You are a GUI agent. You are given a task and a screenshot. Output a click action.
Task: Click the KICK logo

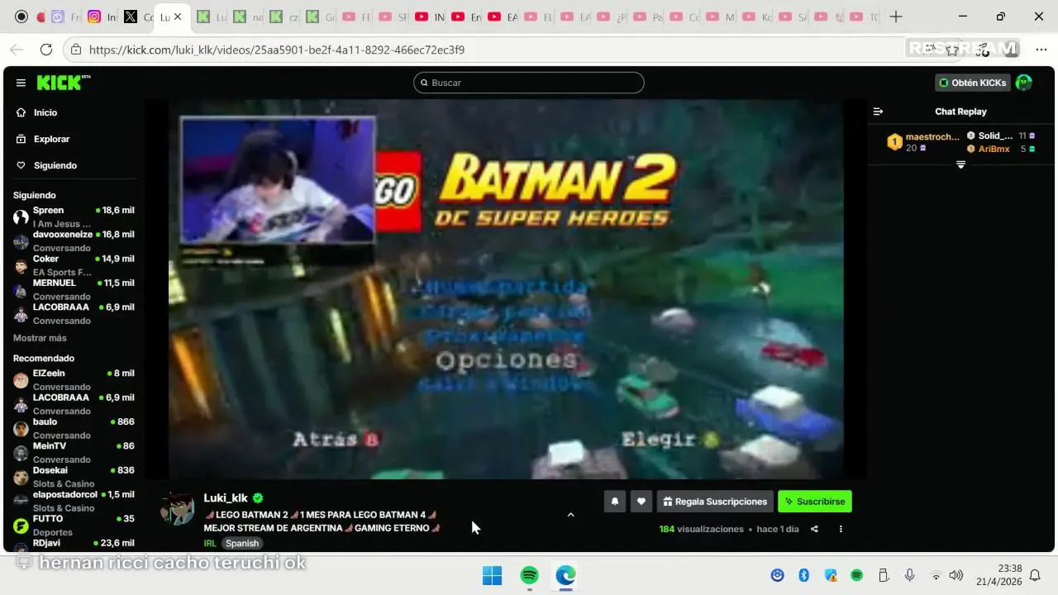point(63,83)
